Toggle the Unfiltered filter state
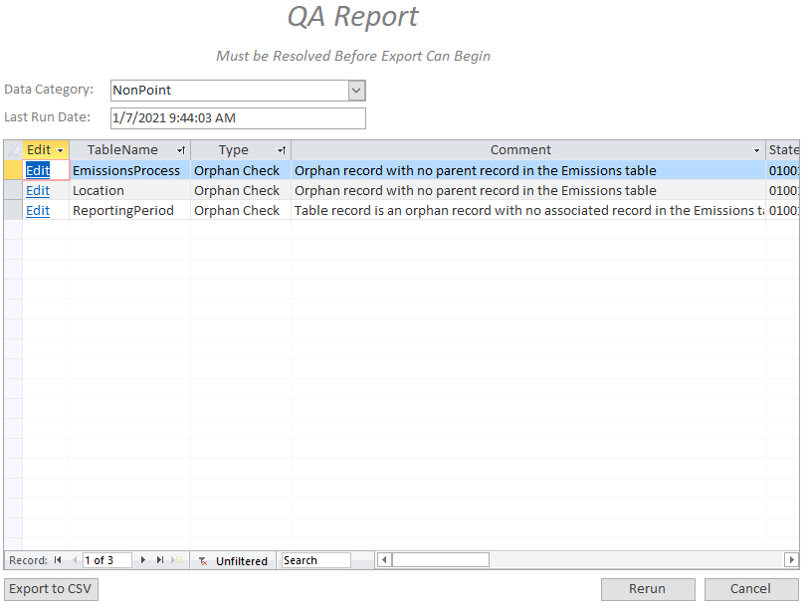The height and width of the screenshot is (609, 810). (233, 559)
